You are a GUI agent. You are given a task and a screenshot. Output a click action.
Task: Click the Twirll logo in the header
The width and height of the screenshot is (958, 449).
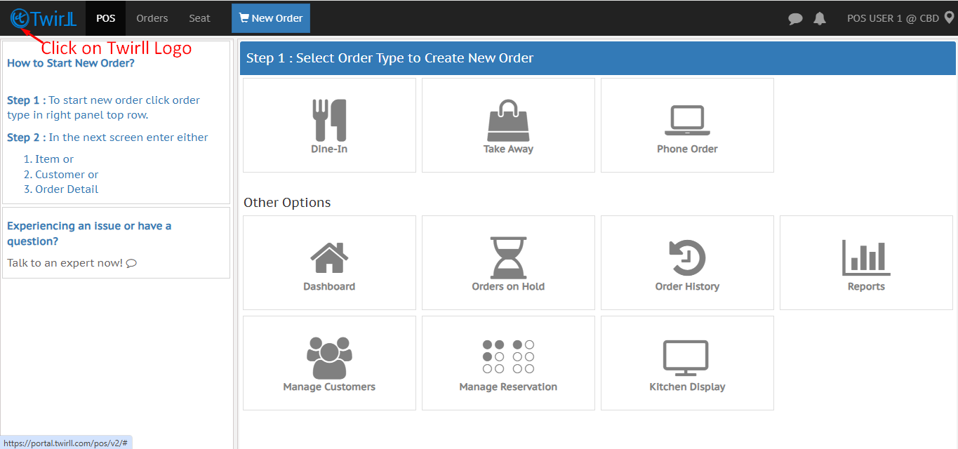43,19
